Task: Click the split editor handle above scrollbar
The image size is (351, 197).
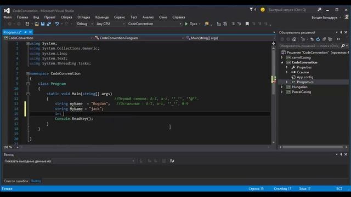Action: [x=274, y=43]
